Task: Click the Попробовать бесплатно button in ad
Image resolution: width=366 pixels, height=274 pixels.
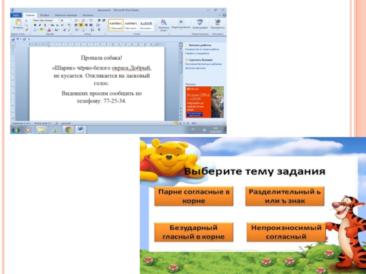Action: pyautogui.click(x=195, y=114)
